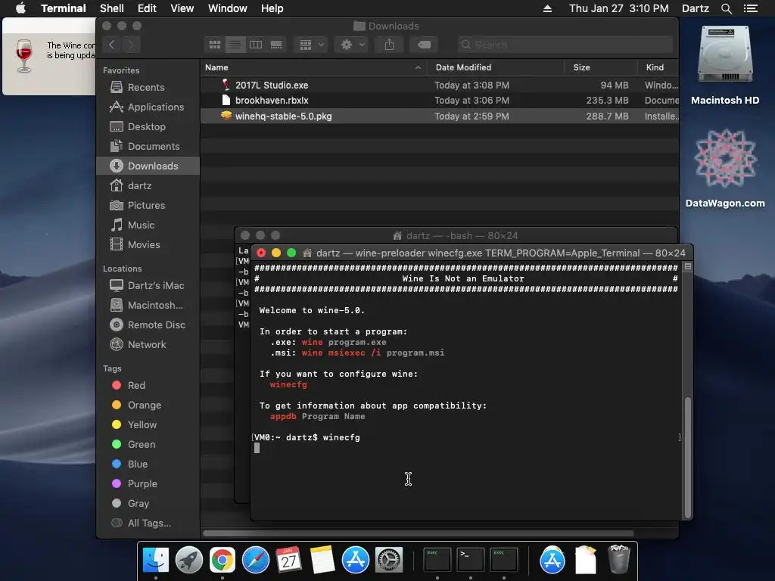Select Recents in Finder sidebar
The width and height of the screenshot is (775, 581).
pos(148,88)
